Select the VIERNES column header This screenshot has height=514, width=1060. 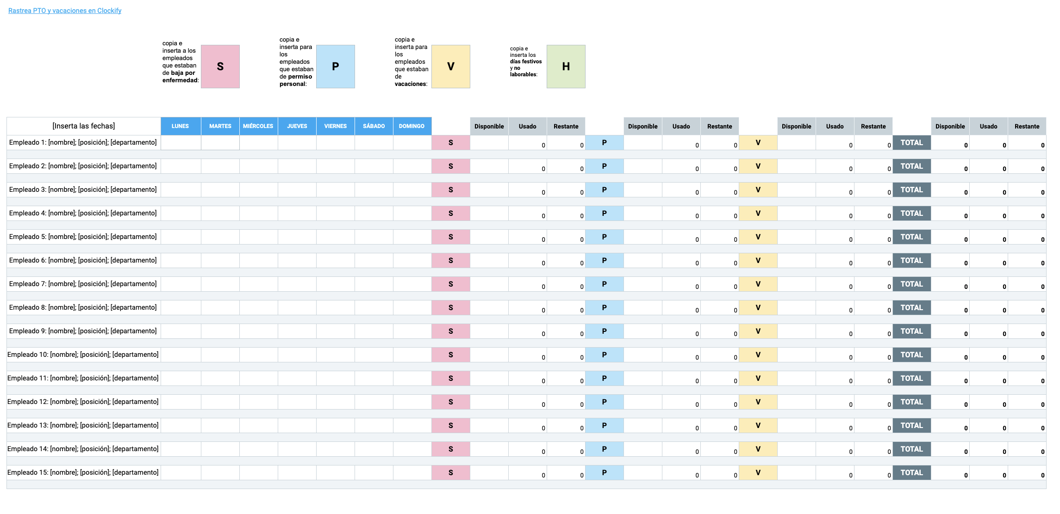pyautogui.click(x=336, y=126)
